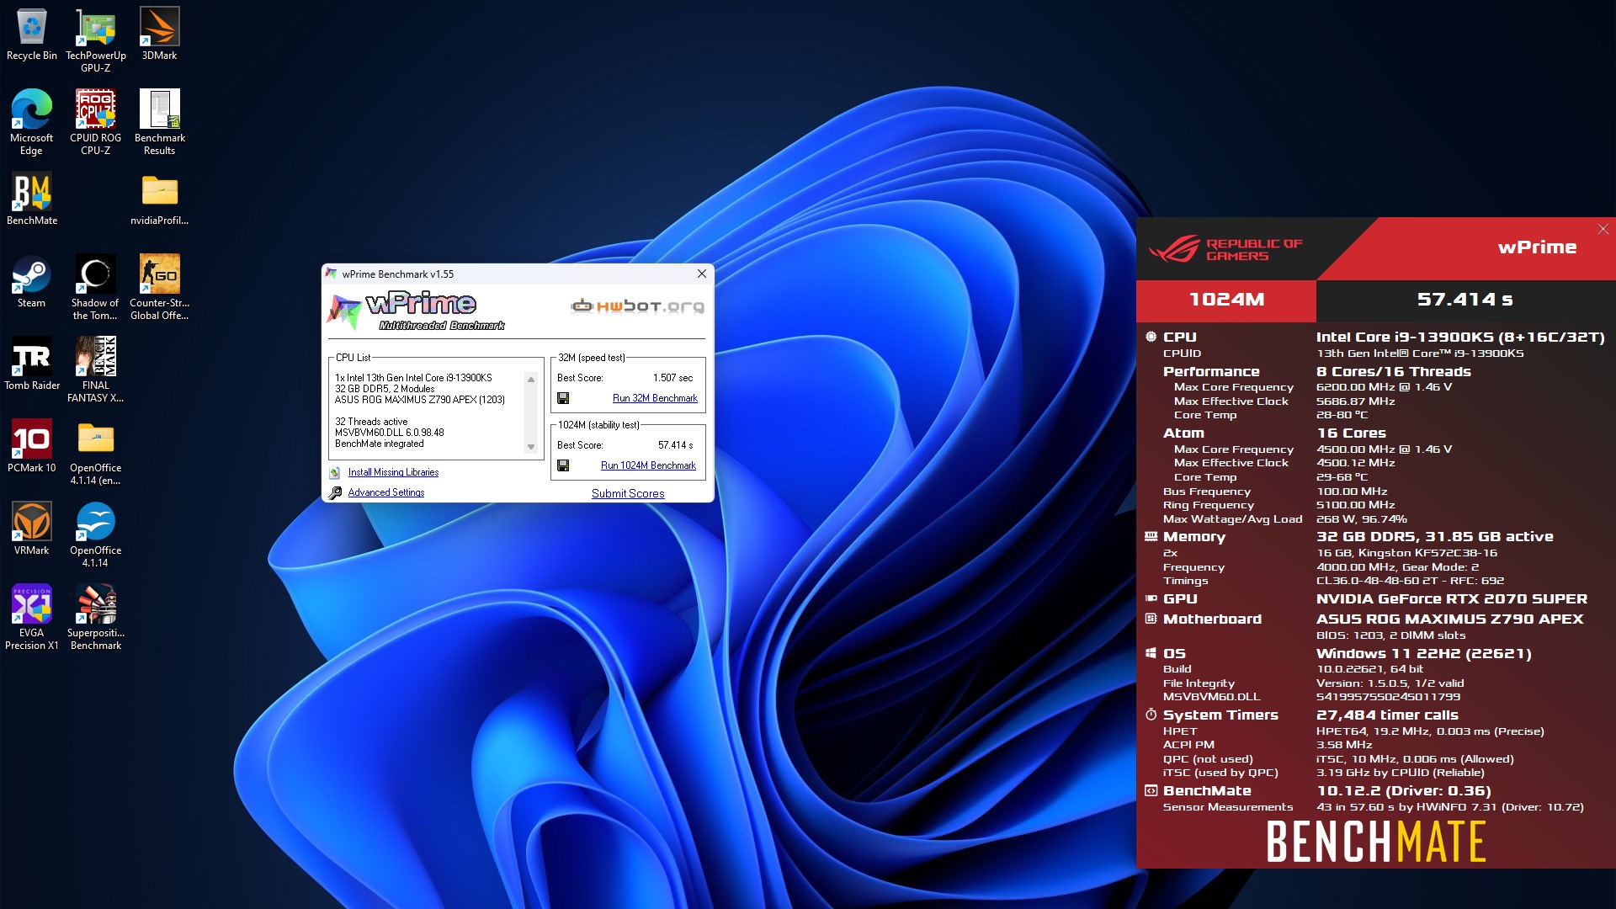
Task: Close the wPrime Benchmark window
Action: (702, 274)
